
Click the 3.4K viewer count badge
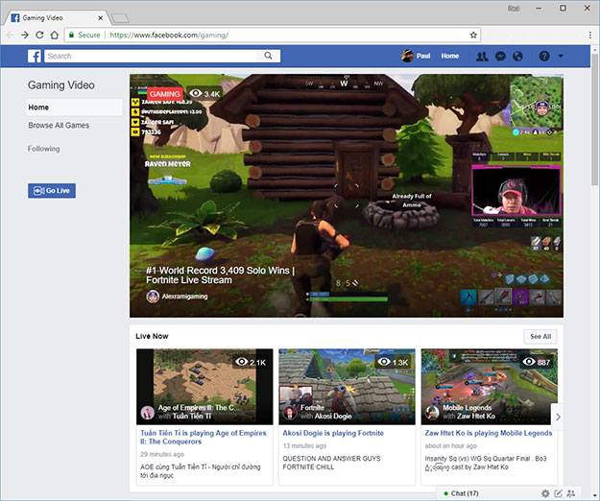tap(205, 94)
